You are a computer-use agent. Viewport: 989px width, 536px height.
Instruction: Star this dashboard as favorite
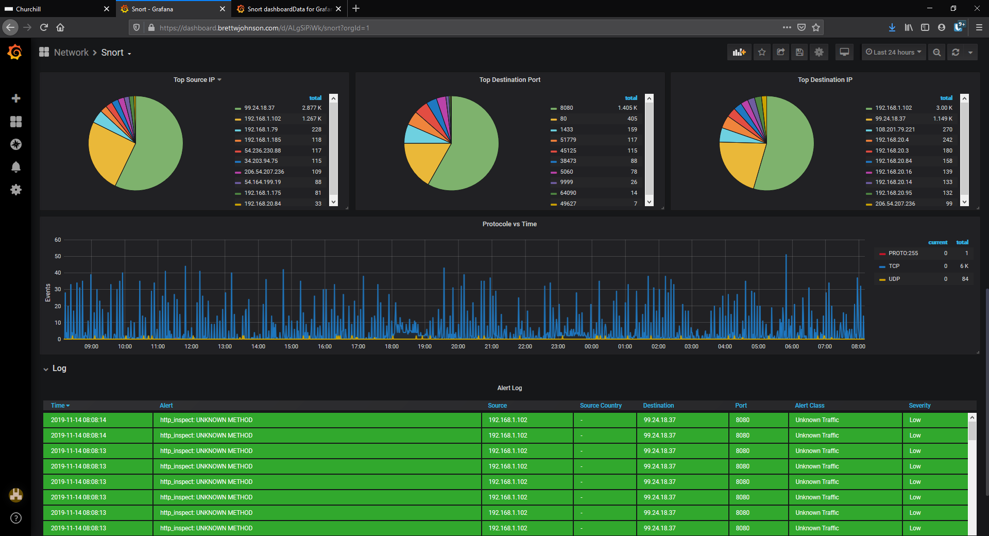(x=762, y=52)
